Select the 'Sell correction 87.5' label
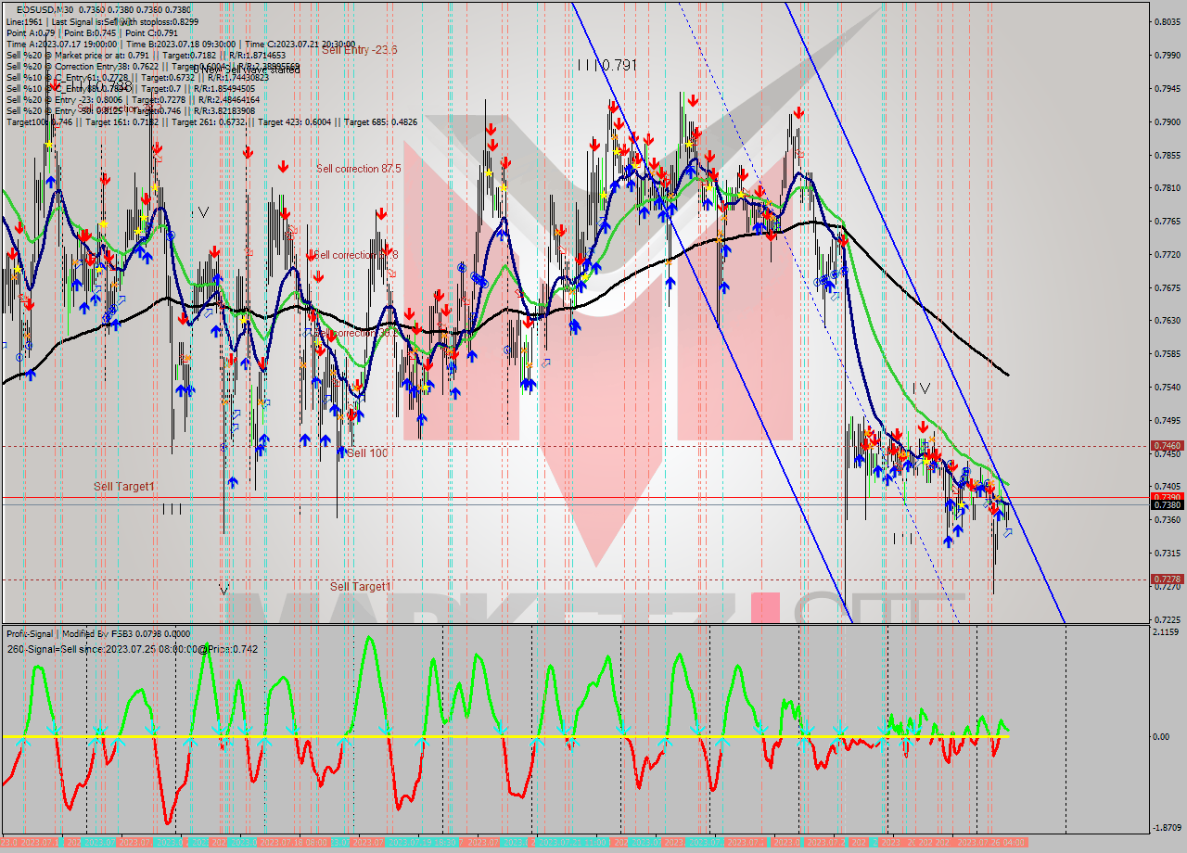 point(359,169)
